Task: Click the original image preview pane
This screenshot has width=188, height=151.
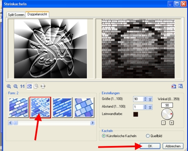Action: coord(51,49)
